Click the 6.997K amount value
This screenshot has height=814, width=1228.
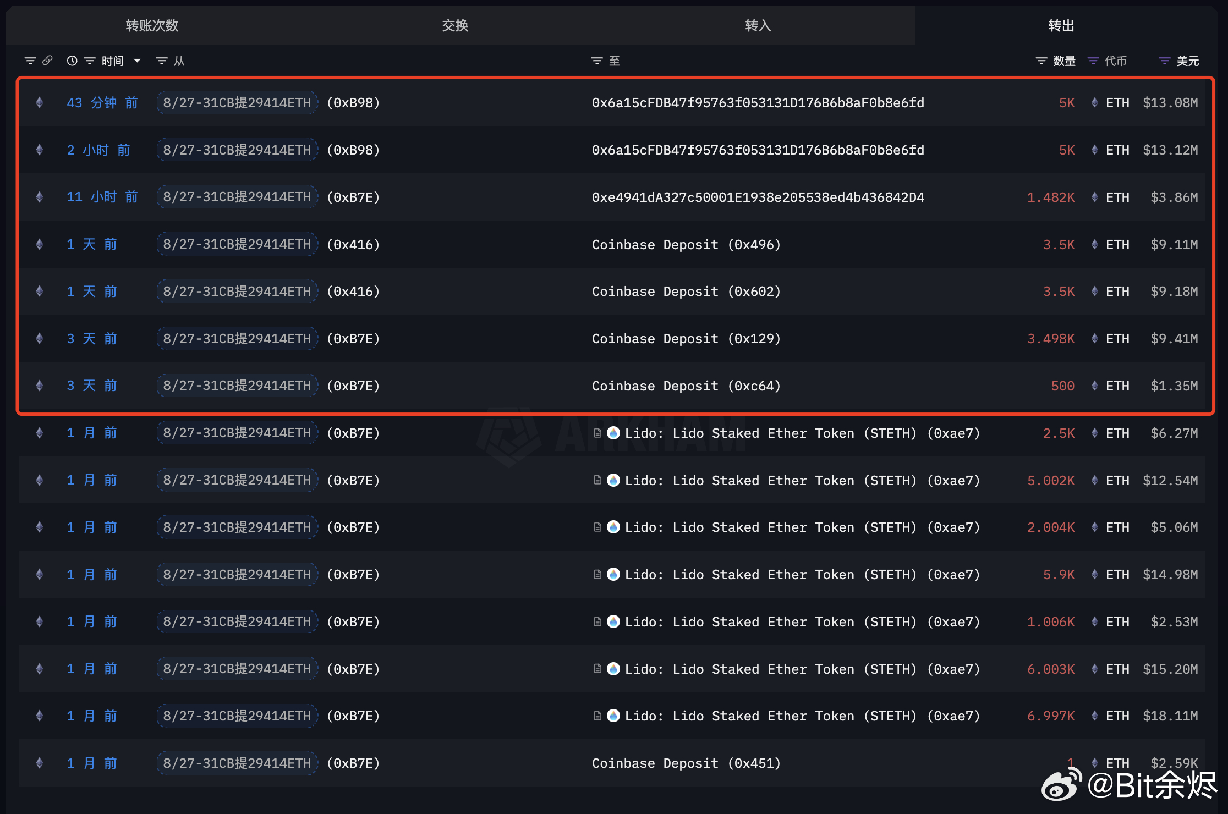tap(1051, 716)
